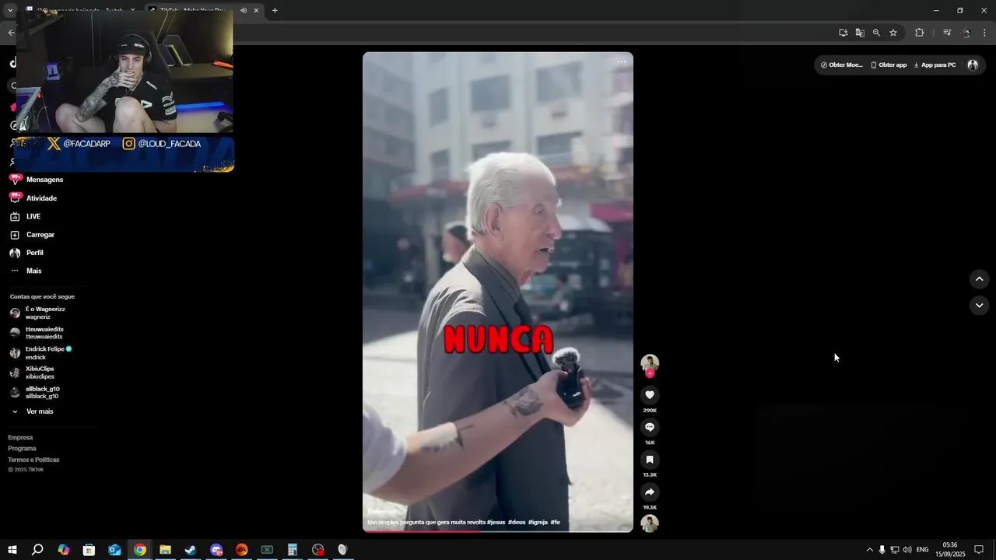The height and width of the screenshot is (560, 996).
Task: Click Termos e Políticas footer link
Action: click(x=33, y=460)
